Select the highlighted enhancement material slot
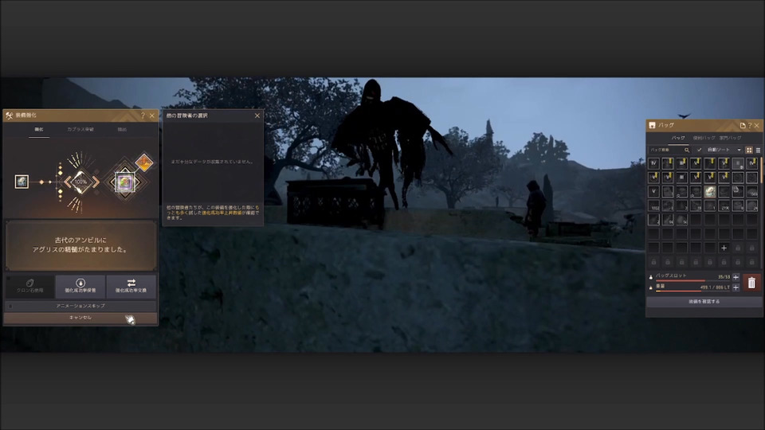 tap(124, 182)
